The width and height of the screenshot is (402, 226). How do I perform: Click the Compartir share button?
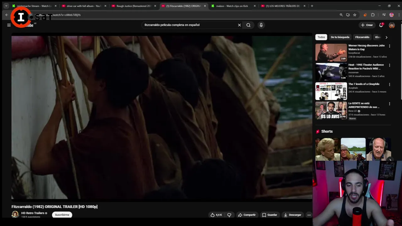pyautogui.click(x=247, y=215)
